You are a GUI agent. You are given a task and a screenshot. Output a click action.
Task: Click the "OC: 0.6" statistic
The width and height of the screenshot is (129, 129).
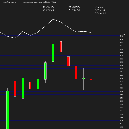(99, 7)
